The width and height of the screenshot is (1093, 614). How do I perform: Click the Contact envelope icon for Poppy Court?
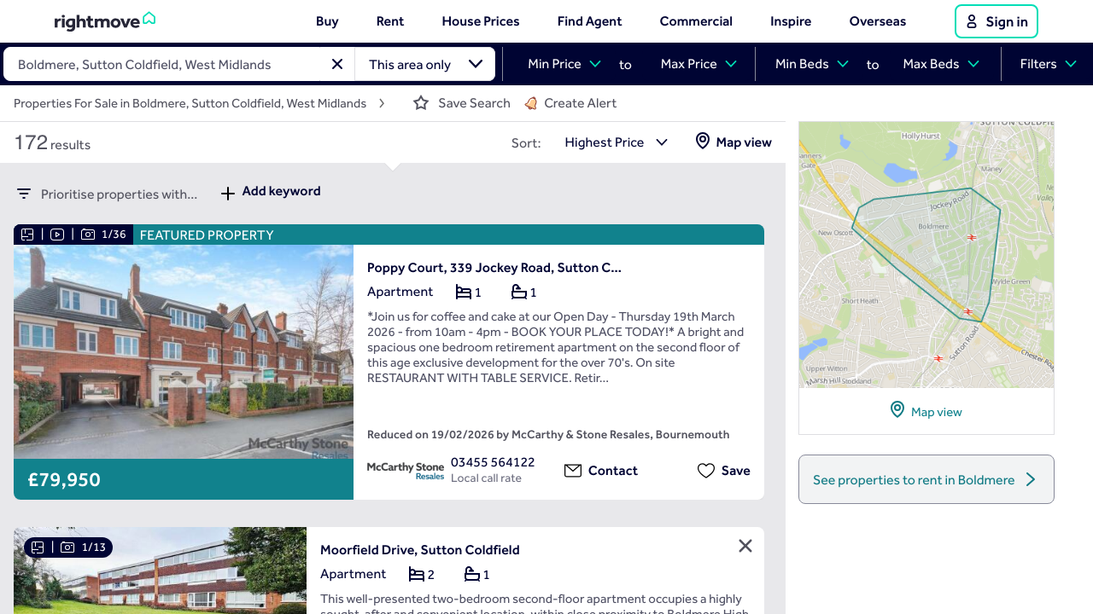point(573,470)
